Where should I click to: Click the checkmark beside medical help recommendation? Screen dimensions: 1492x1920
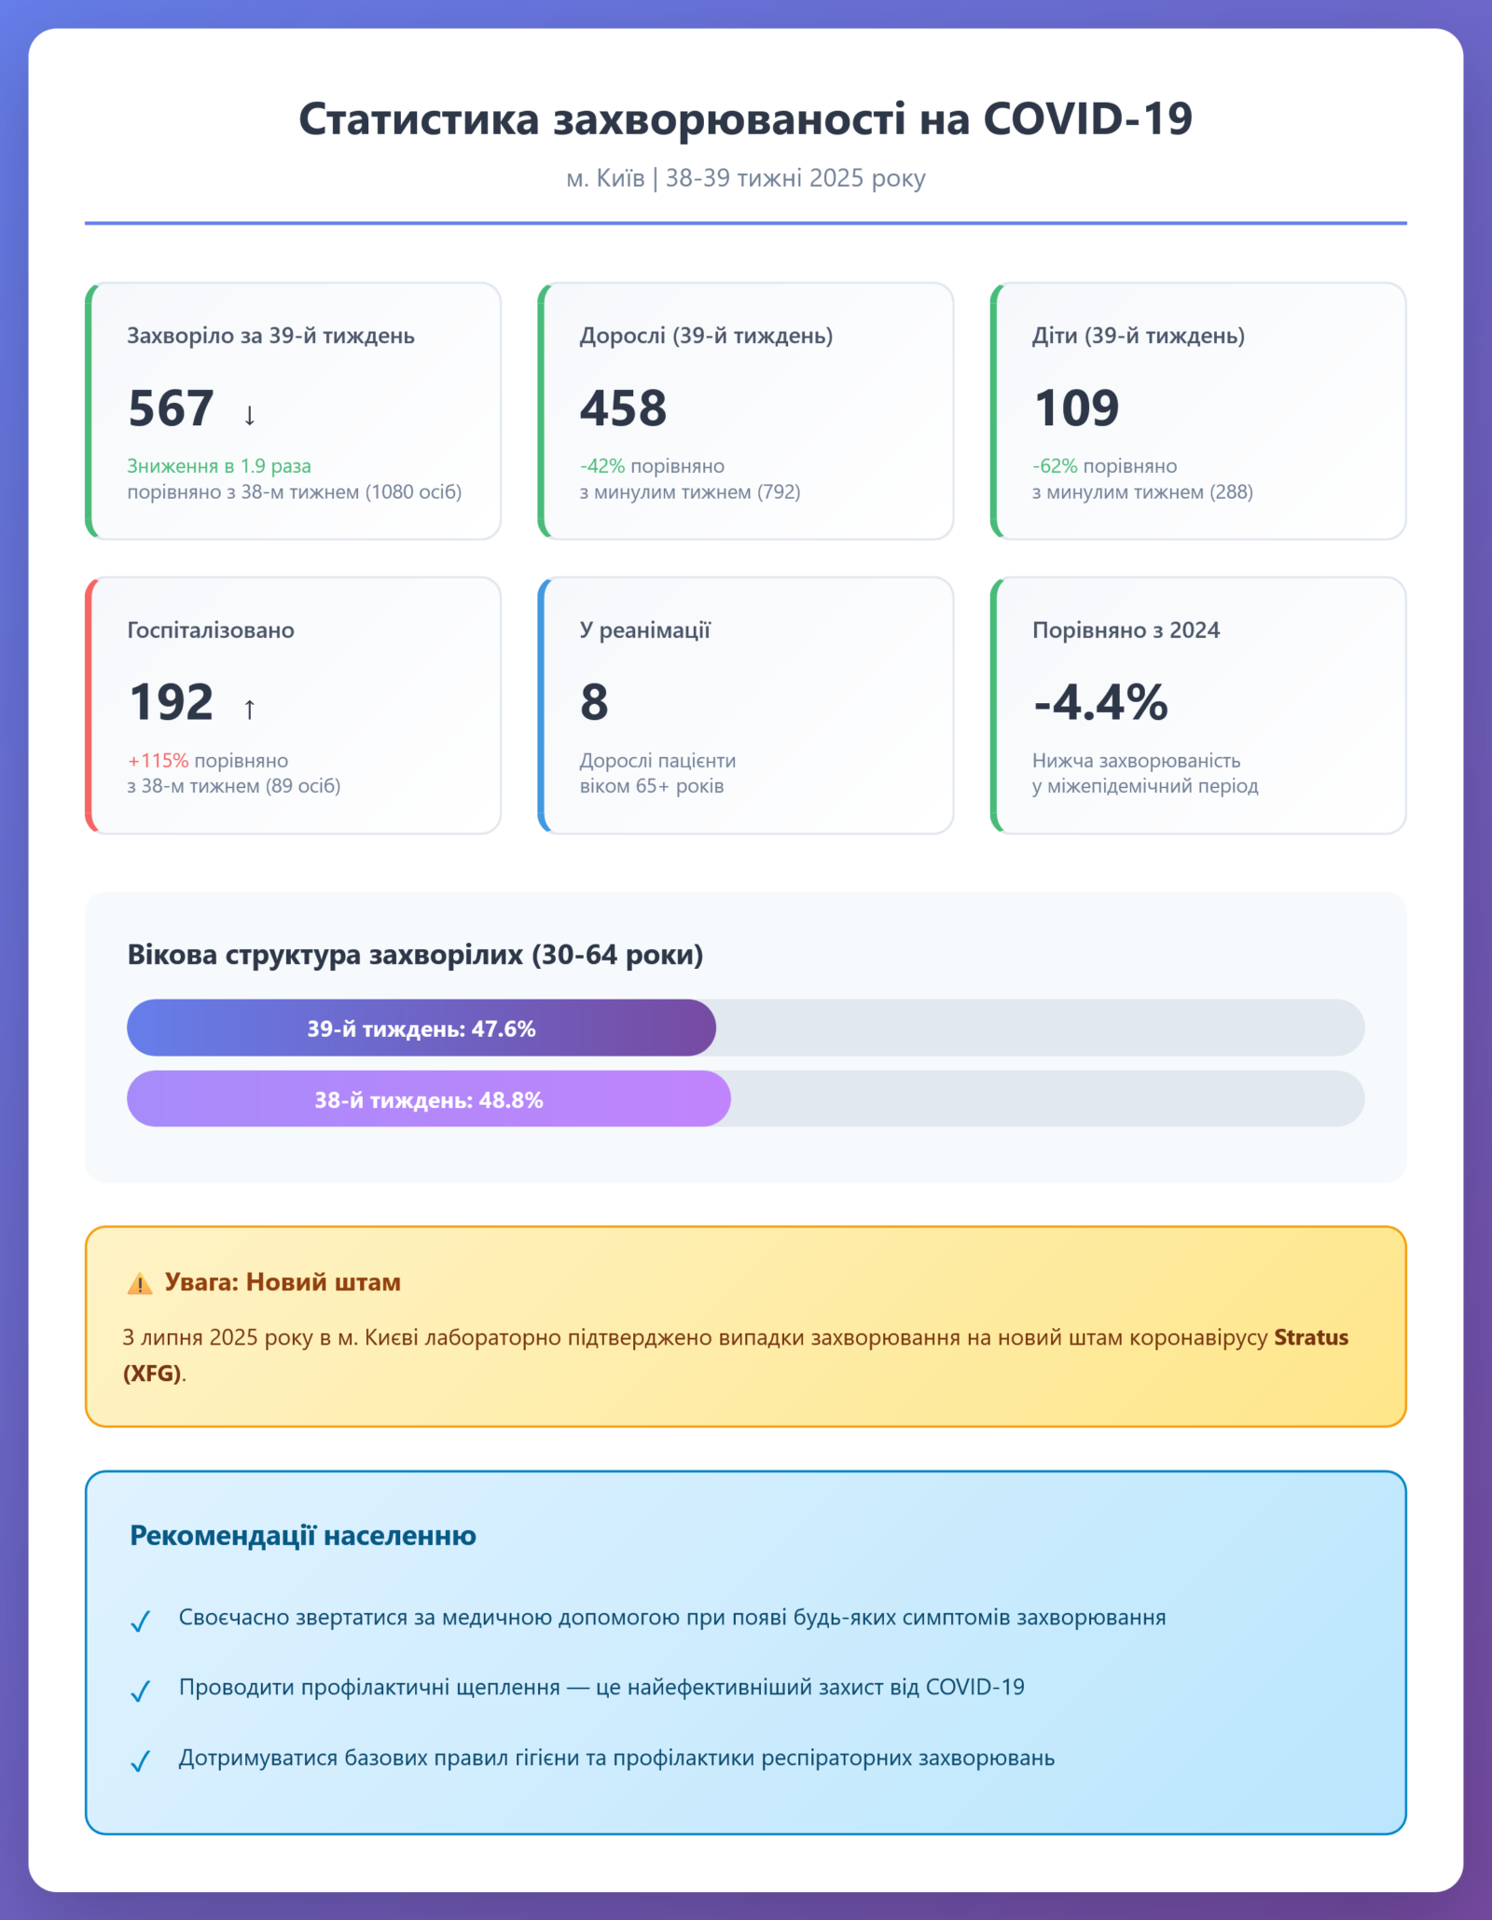[141, 1622]
